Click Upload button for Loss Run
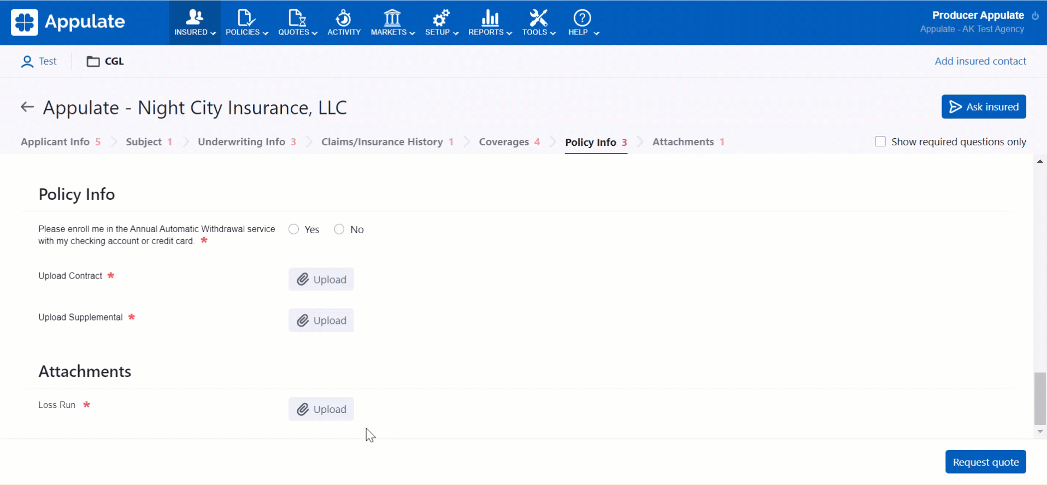This screenshot has width=1047, height=485. tap(321, 409)
